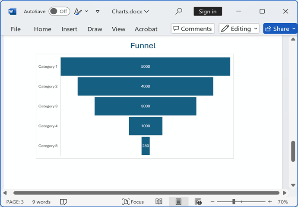
Task: Enable Focus mode
Action: [133, 202]
